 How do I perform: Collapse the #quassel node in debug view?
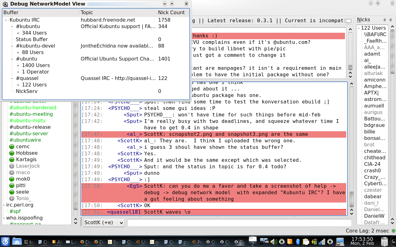click(12, 78)
